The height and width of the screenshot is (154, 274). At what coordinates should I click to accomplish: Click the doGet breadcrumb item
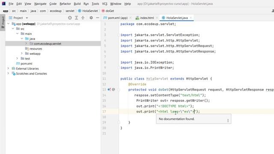point(110,11)
